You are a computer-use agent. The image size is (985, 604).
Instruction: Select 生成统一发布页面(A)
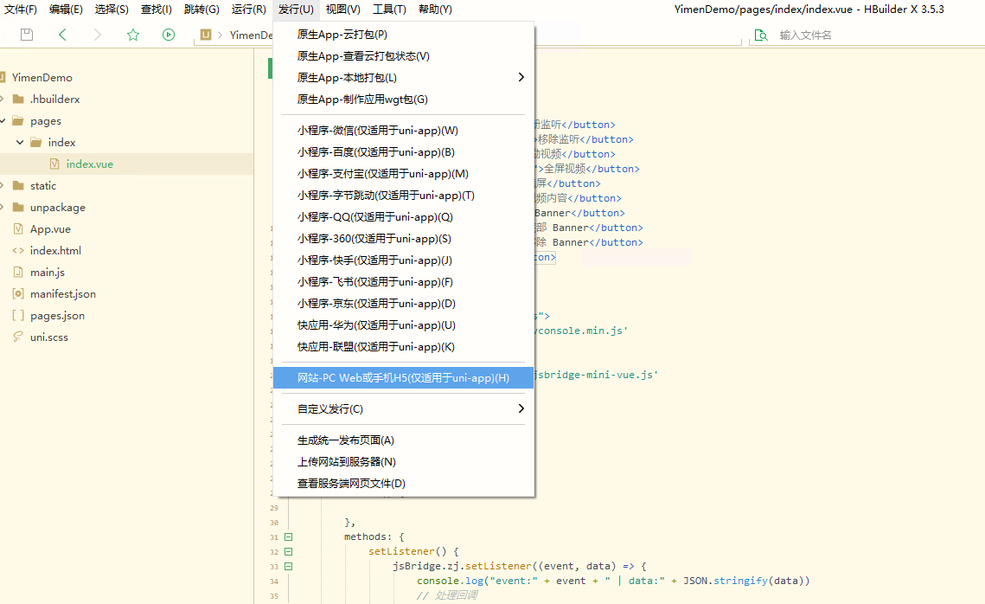click(x=403, y=440)
